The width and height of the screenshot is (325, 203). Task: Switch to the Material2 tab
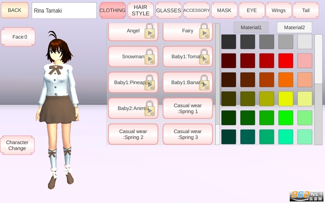click(295, 27)
